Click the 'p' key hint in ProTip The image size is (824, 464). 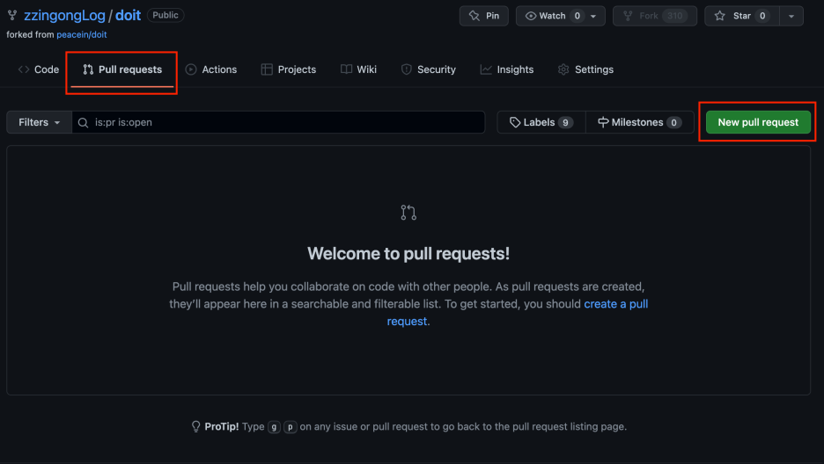[291, 427]
